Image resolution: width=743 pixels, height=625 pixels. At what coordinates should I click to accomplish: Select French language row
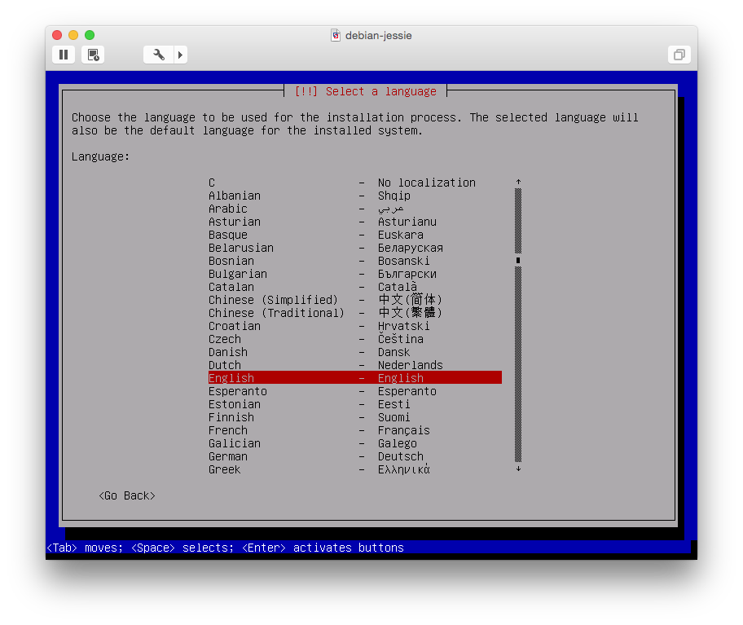point(355,430)
